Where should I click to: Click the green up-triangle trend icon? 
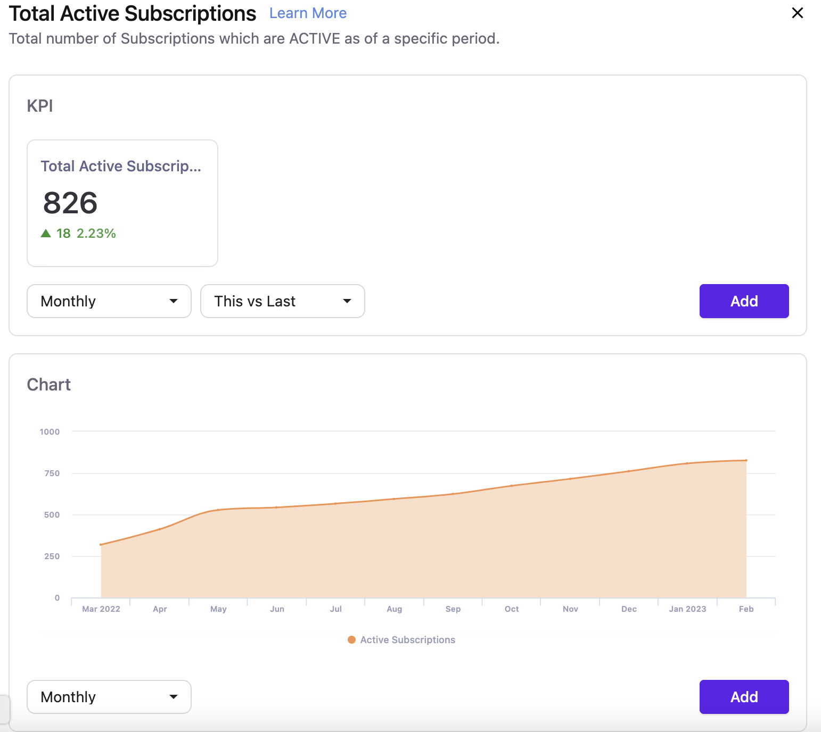coord(46,233)
